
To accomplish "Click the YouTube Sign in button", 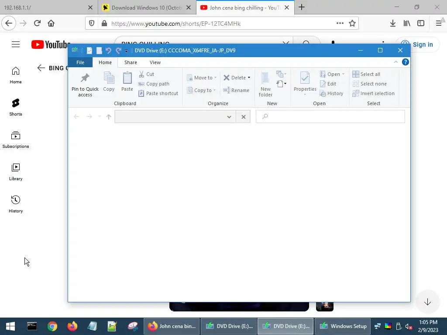I will click(x=418, y=44).
